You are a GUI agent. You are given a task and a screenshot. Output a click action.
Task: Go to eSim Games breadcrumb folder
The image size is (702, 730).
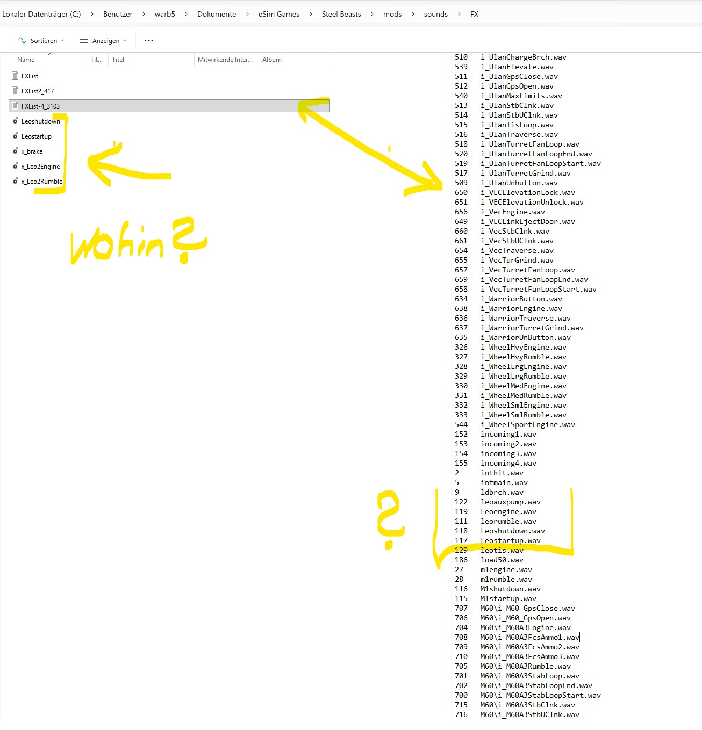tap(279, 15)
